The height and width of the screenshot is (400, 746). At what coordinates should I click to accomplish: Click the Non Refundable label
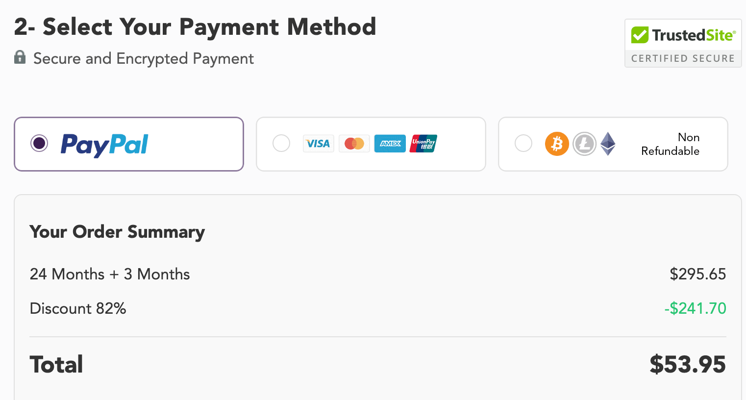[670, 144]
